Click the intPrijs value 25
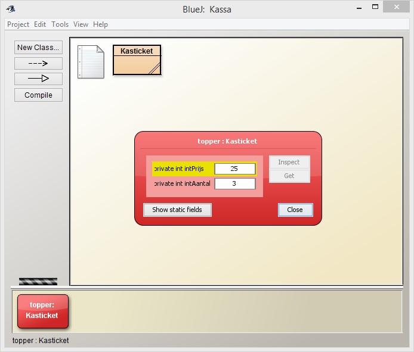The height and width of the screenshot is (352, 414). tap(235, 169)
